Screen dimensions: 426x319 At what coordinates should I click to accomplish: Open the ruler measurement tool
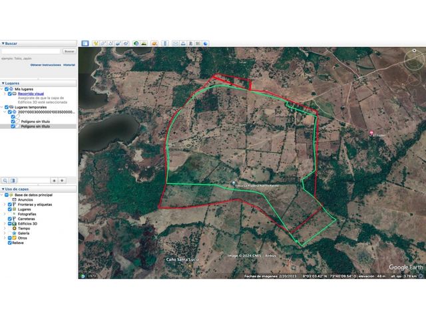coord(165,43)
